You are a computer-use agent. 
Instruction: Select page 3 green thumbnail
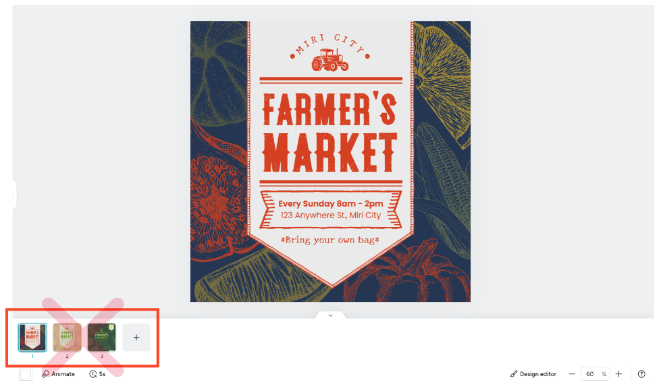tap(102, 337)
